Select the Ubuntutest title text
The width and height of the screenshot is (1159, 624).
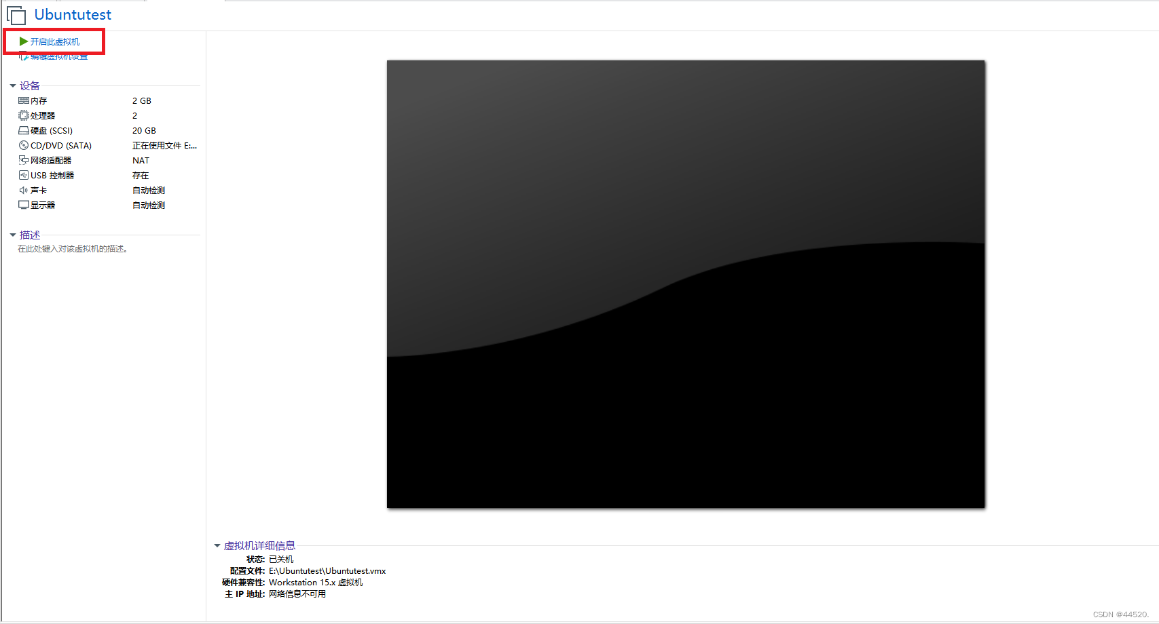pyautogui.click(x=73, y=14)
